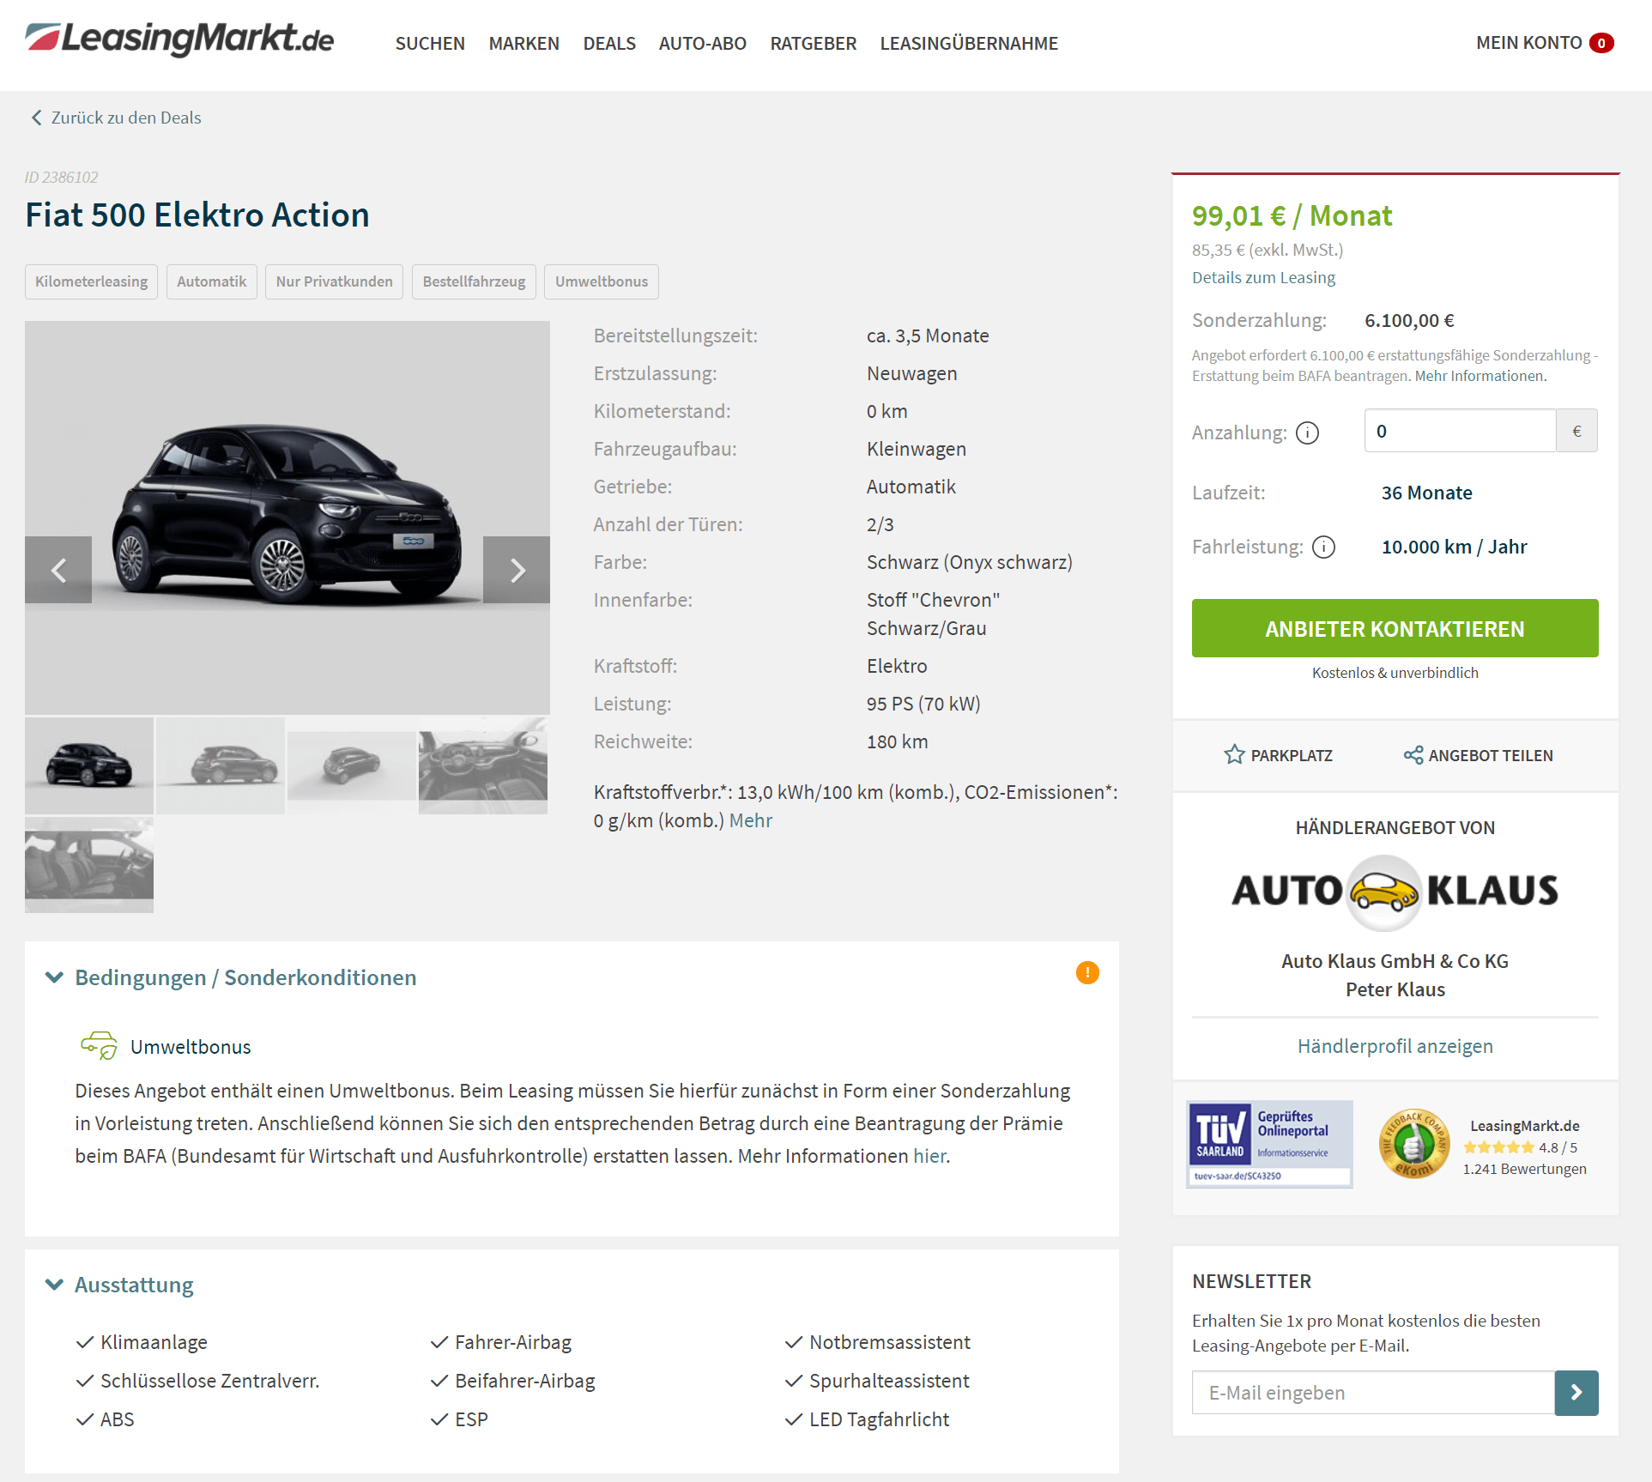Select the Nur Privatkunden tag
Viewport: 1652px width, 1482px height.
coord(334,281)
